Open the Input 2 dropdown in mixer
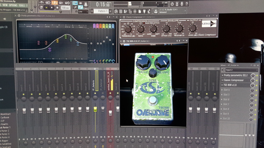The image size is (264, 148). click(241, 70)
